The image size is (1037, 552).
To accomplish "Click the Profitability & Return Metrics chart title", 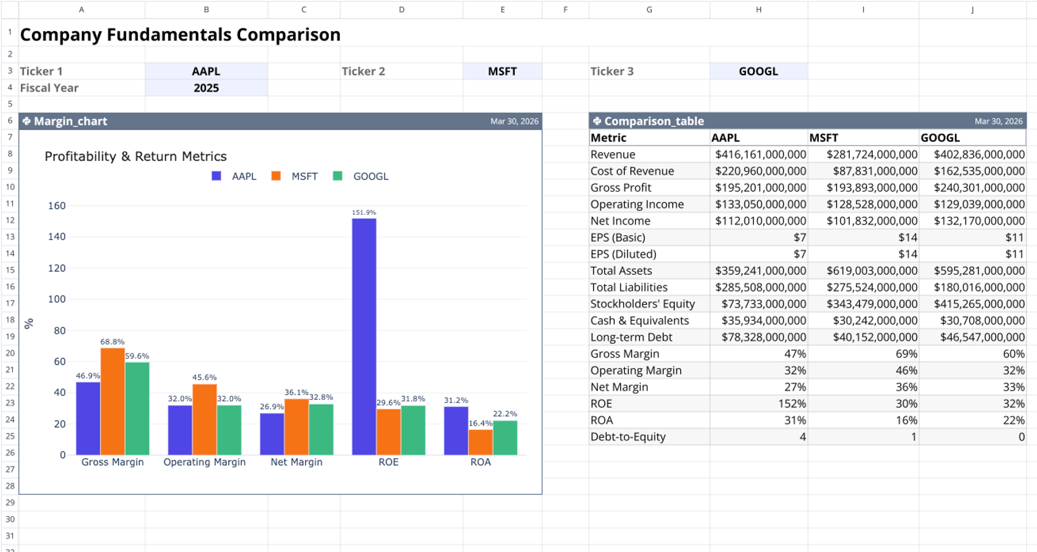I will [135, 157].
